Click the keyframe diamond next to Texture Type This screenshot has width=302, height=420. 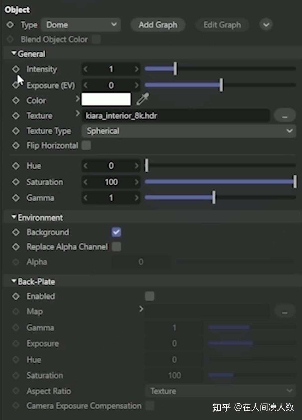click(x=16, y=131)
